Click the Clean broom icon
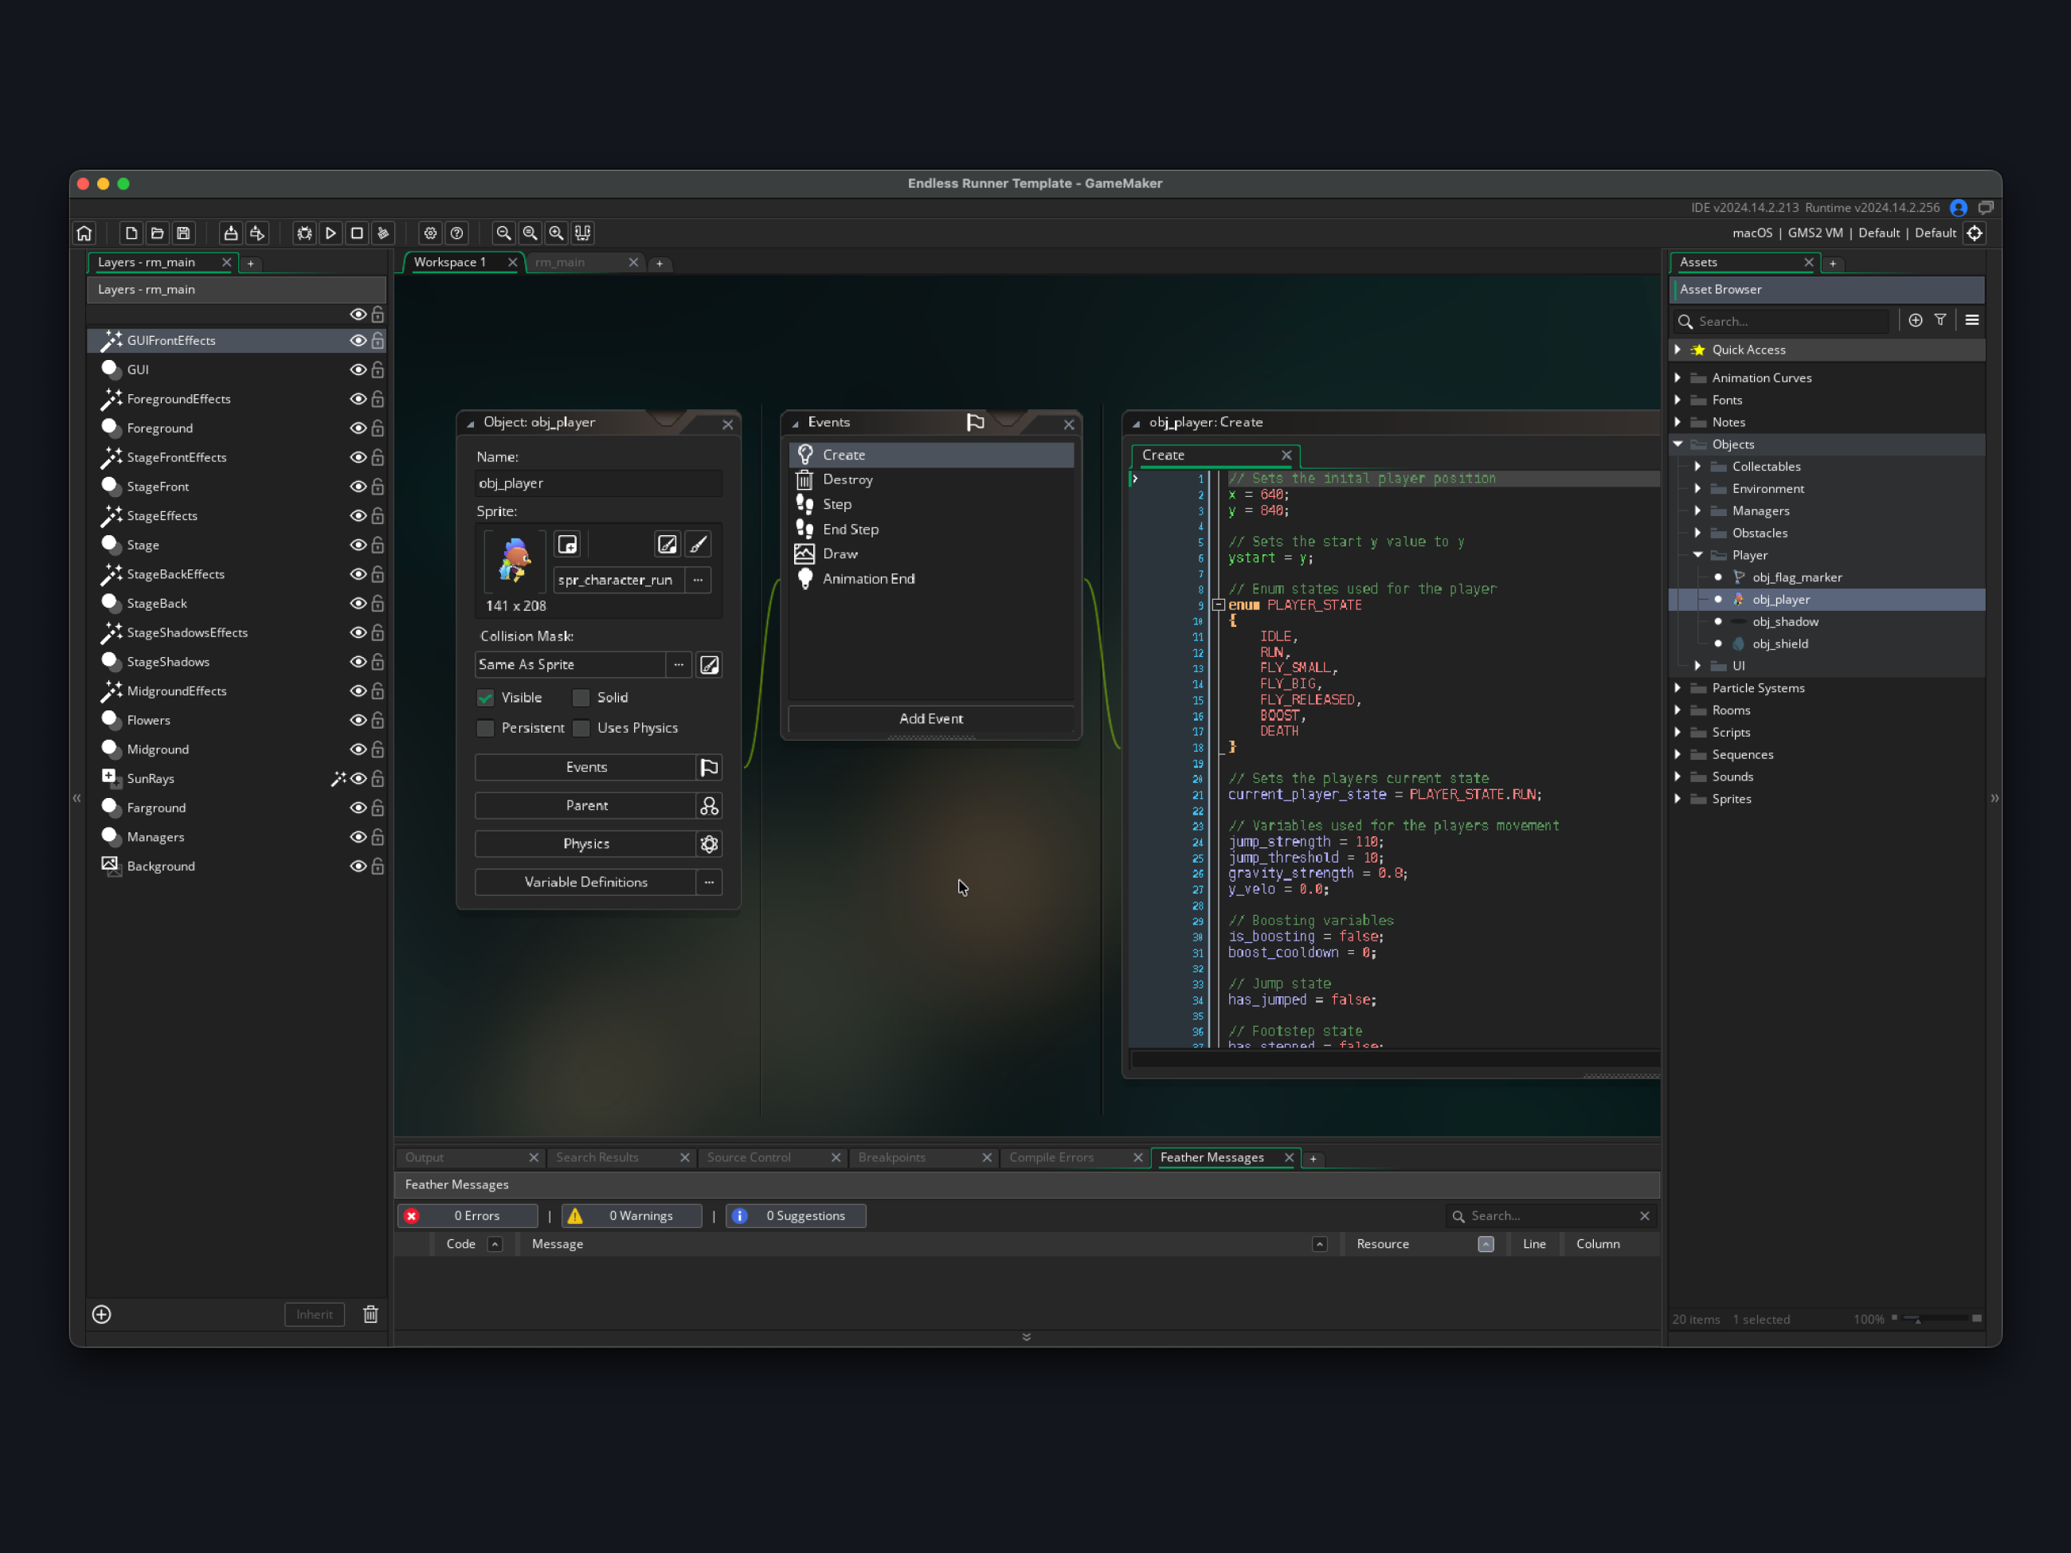 click(x=383, y=233)
